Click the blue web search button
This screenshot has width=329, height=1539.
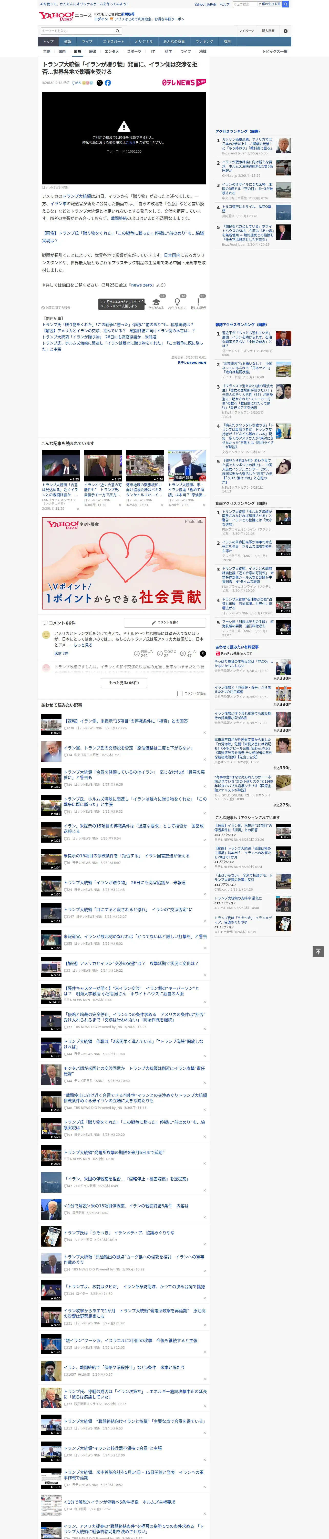(285, 4)
